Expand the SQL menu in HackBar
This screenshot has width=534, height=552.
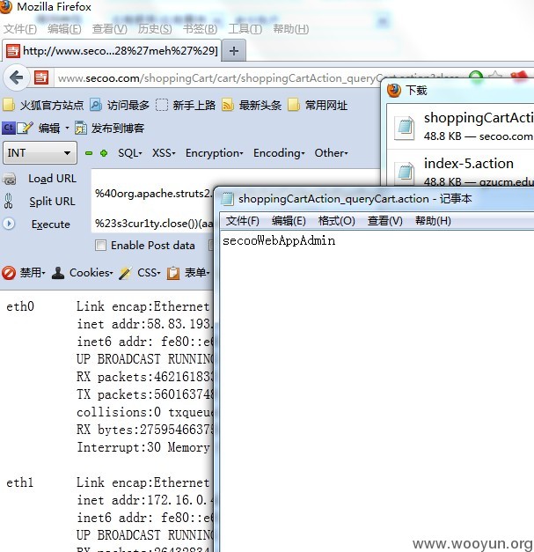[130, 153]
